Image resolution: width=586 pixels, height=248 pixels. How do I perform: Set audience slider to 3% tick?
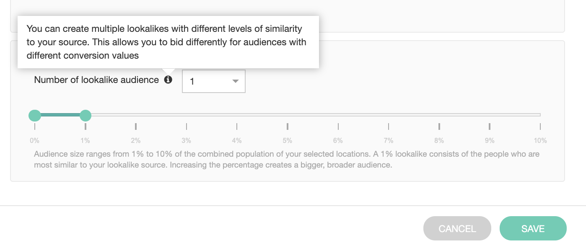(187, 115)
